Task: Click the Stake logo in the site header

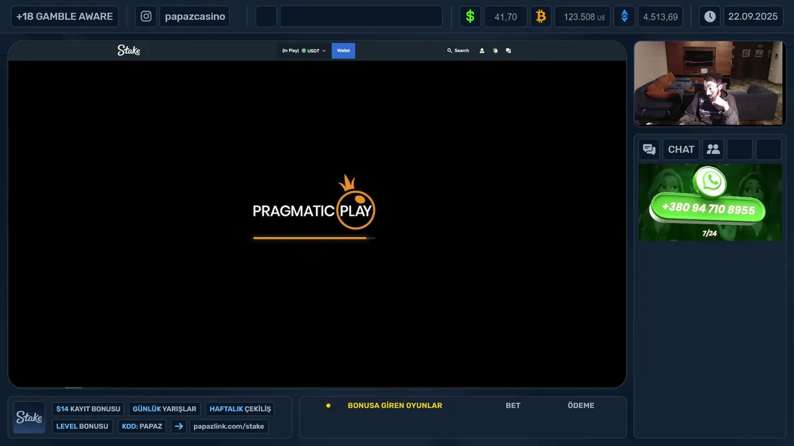Action: (128, 50)
